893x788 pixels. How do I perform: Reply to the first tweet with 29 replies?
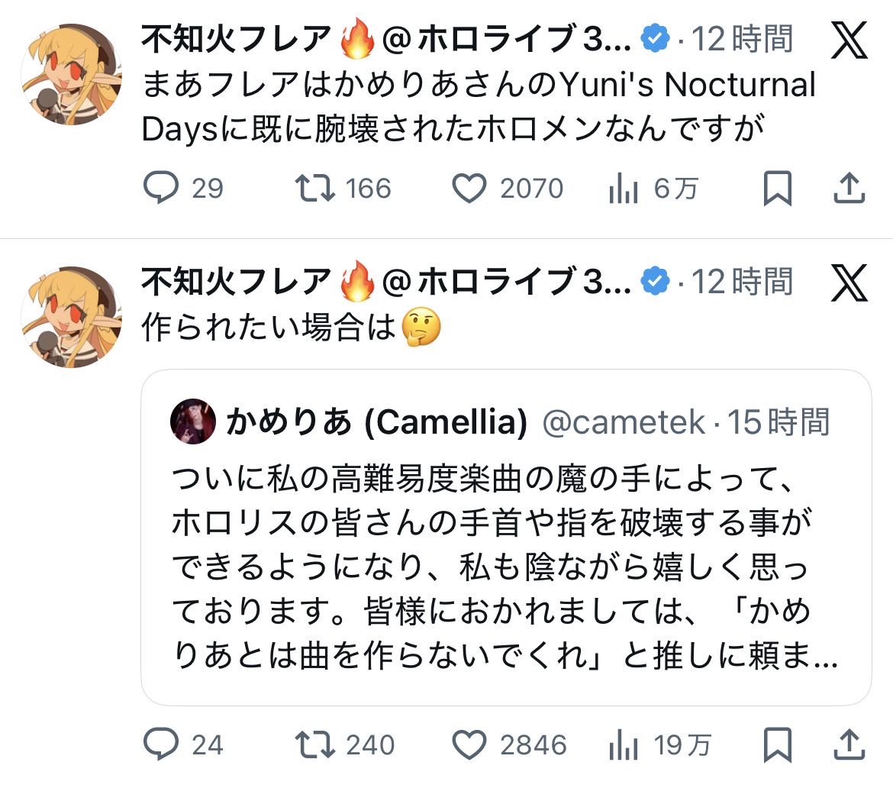click(x=161, y=189)
